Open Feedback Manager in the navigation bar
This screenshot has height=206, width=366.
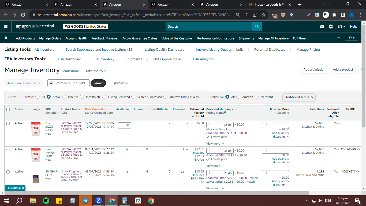(105, 38)
